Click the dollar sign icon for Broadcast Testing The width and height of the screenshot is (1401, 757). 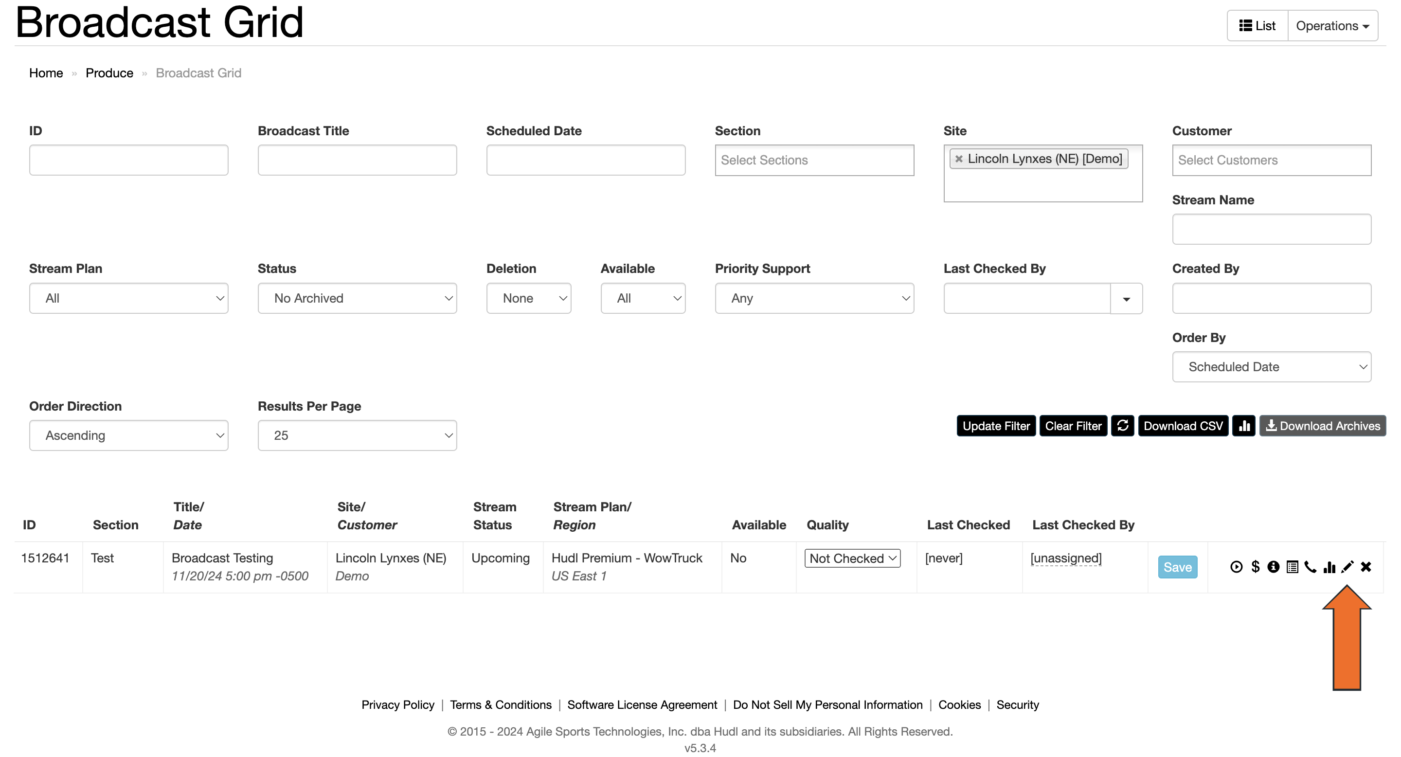(1255, 567)
